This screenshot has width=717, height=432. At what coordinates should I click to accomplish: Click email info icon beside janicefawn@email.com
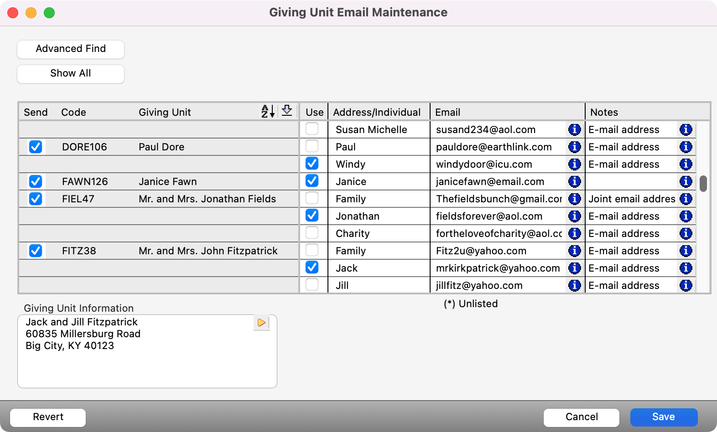[574, 181]
